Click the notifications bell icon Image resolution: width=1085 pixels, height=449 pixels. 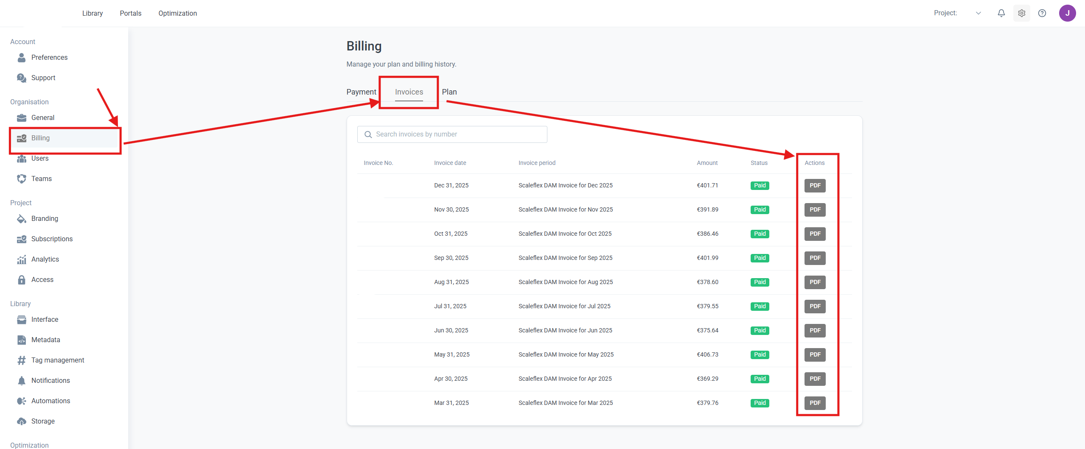[x=1001, y=13]
